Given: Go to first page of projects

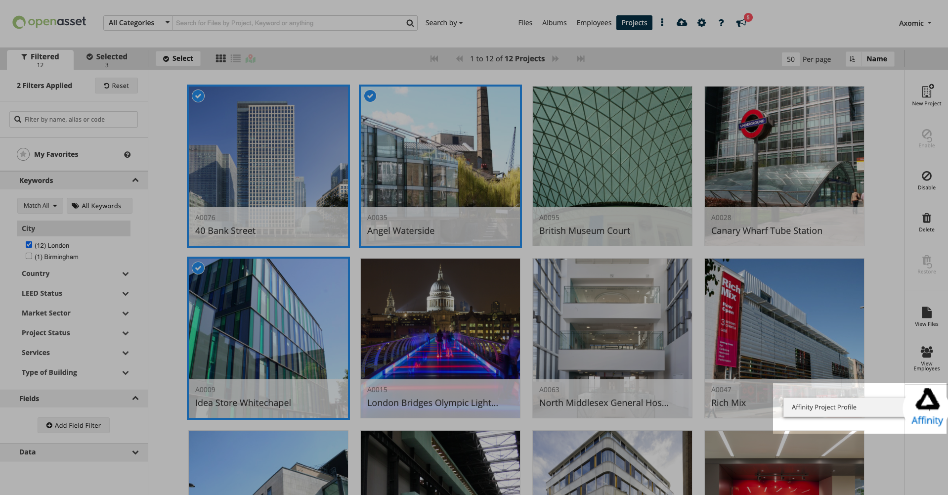Looking at the screenshot, I should pos(434,59).
